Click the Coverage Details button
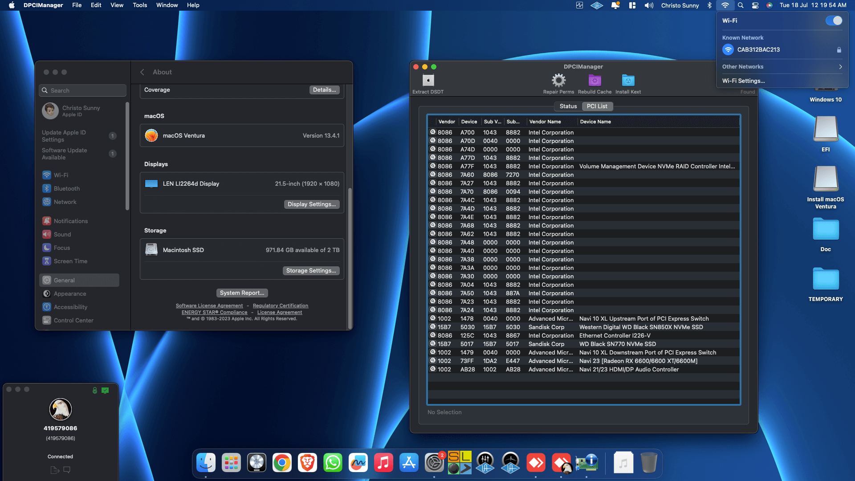Viewport: 855px width, 481px height. click(324, 90)
